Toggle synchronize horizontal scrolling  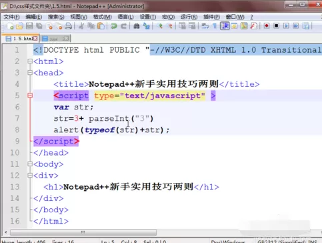pyautogui.click(x=192, y=26)
